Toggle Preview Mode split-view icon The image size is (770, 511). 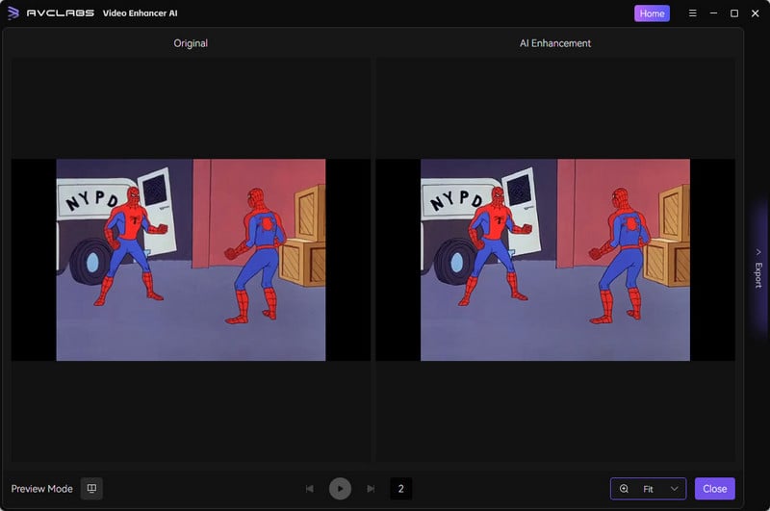[91, 489]
